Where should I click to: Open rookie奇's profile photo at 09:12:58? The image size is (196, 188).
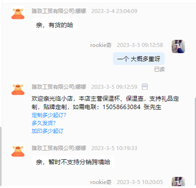coord(178,47)
